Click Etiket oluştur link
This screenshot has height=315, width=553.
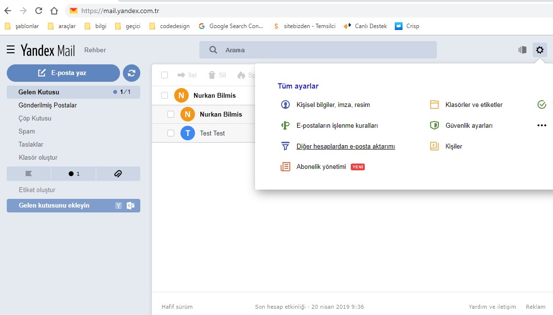pos(37,190)
